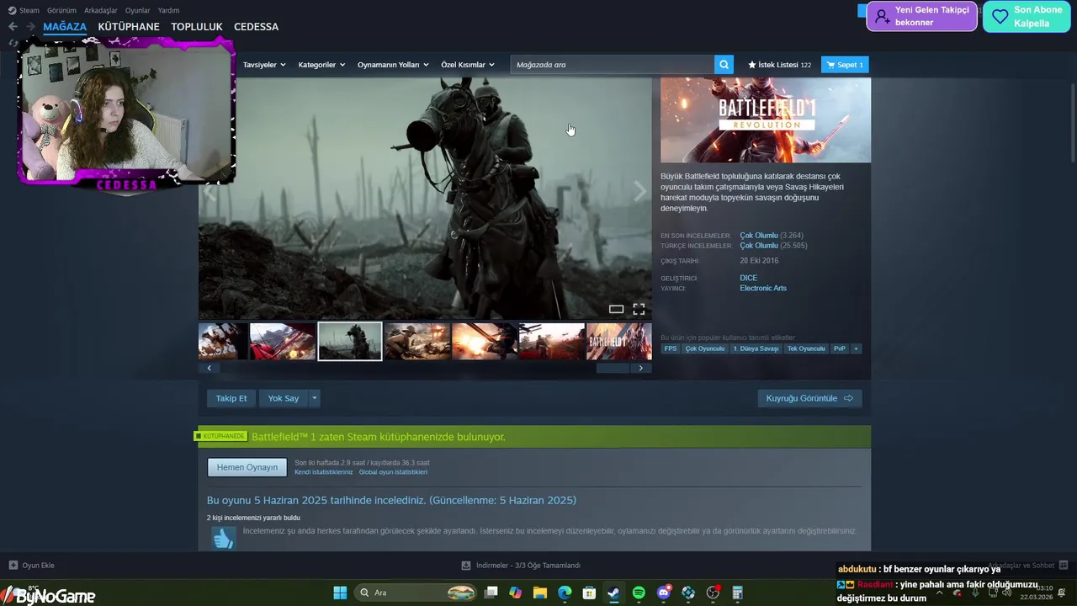Open the Arkadaşlar ve Sohbet friends icon

click(x=1063, y=566)
